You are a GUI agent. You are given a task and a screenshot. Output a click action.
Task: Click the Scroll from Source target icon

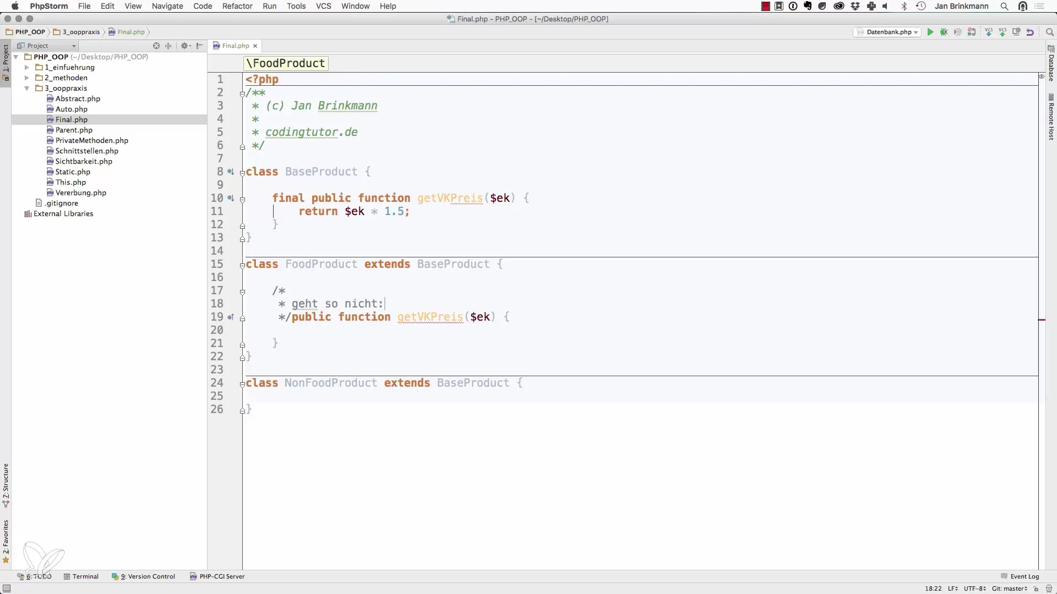[156, 46]
